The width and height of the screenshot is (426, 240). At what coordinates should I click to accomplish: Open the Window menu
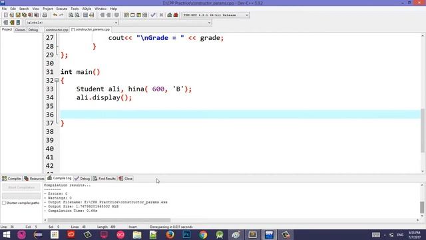[101, 9]
